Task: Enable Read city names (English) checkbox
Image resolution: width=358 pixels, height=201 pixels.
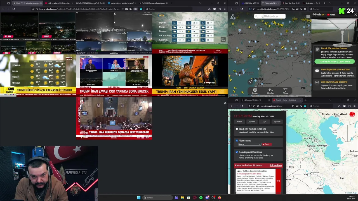Action: tap(237, 129)
